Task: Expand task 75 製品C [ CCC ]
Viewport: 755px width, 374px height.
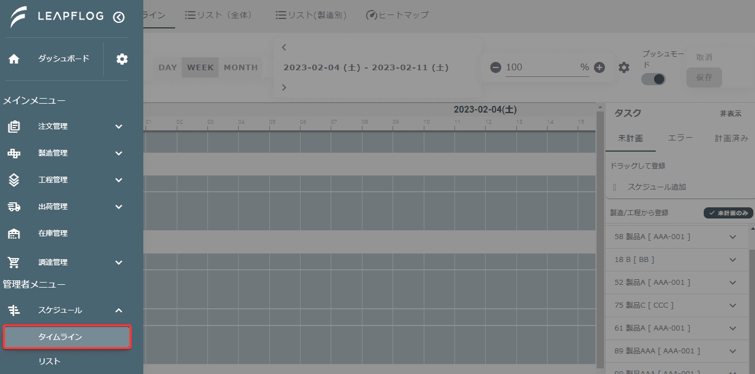Action: point(733,305)
